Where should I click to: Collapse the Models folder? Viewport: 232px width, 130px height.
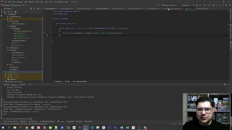tap(8, 50)
